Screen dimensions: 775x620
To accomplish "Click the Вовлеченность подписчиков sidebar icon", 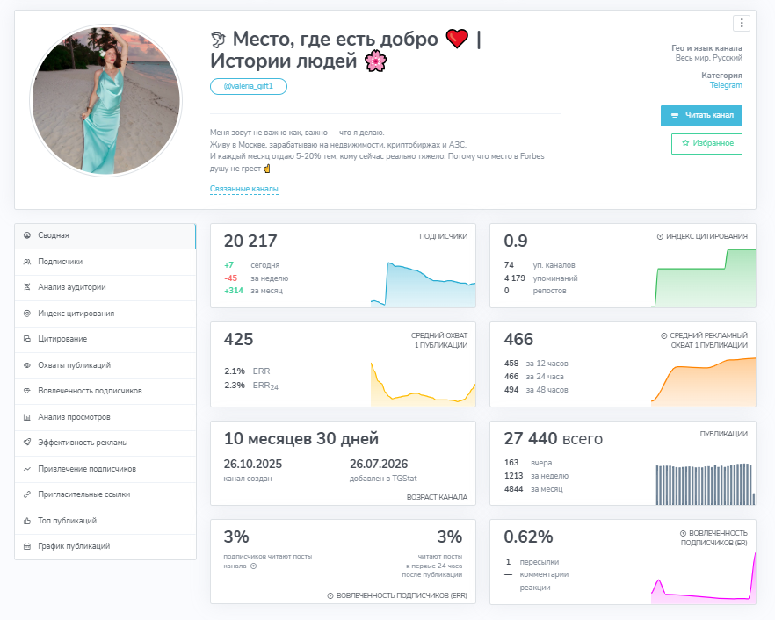I will tap(27, 391).
